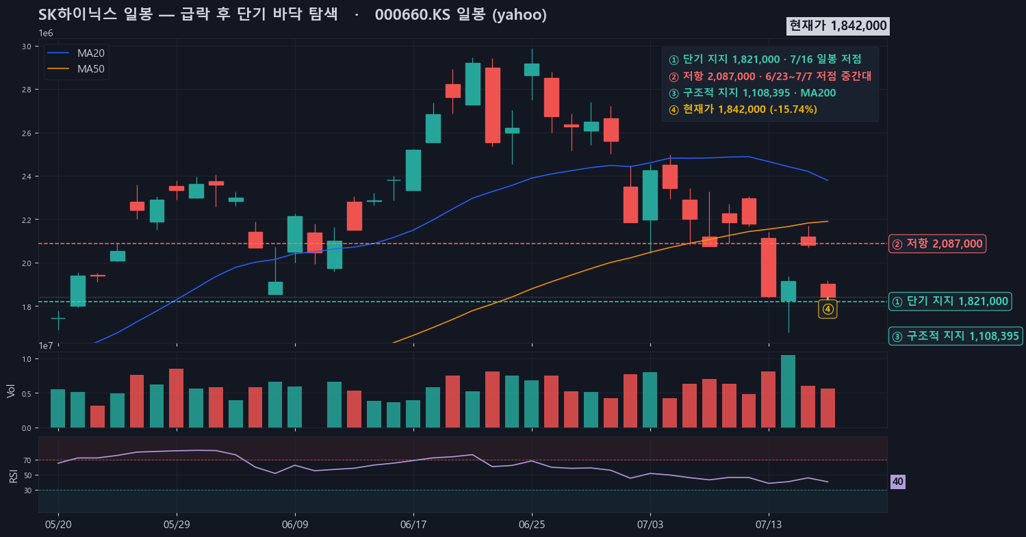Click the '3.0' price axis tick
This screenshot has width=1026, height=537.
coord(28,47)
